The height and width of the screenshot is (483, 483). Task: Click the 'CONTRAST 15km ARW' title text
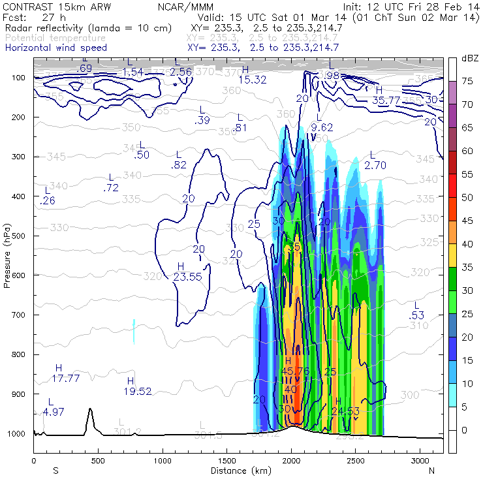[56, 7]
